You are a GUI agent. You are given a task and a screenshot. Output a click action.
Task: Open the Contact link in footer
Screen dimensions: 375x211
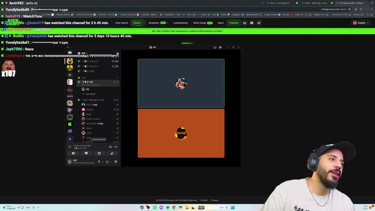pyautogui.click(x=204, y=200)
